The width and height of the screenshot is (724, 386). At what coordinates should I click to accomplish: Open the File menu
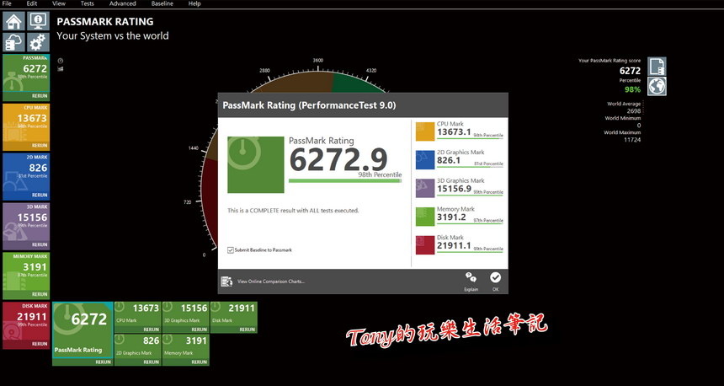click(x=7, y=3)
